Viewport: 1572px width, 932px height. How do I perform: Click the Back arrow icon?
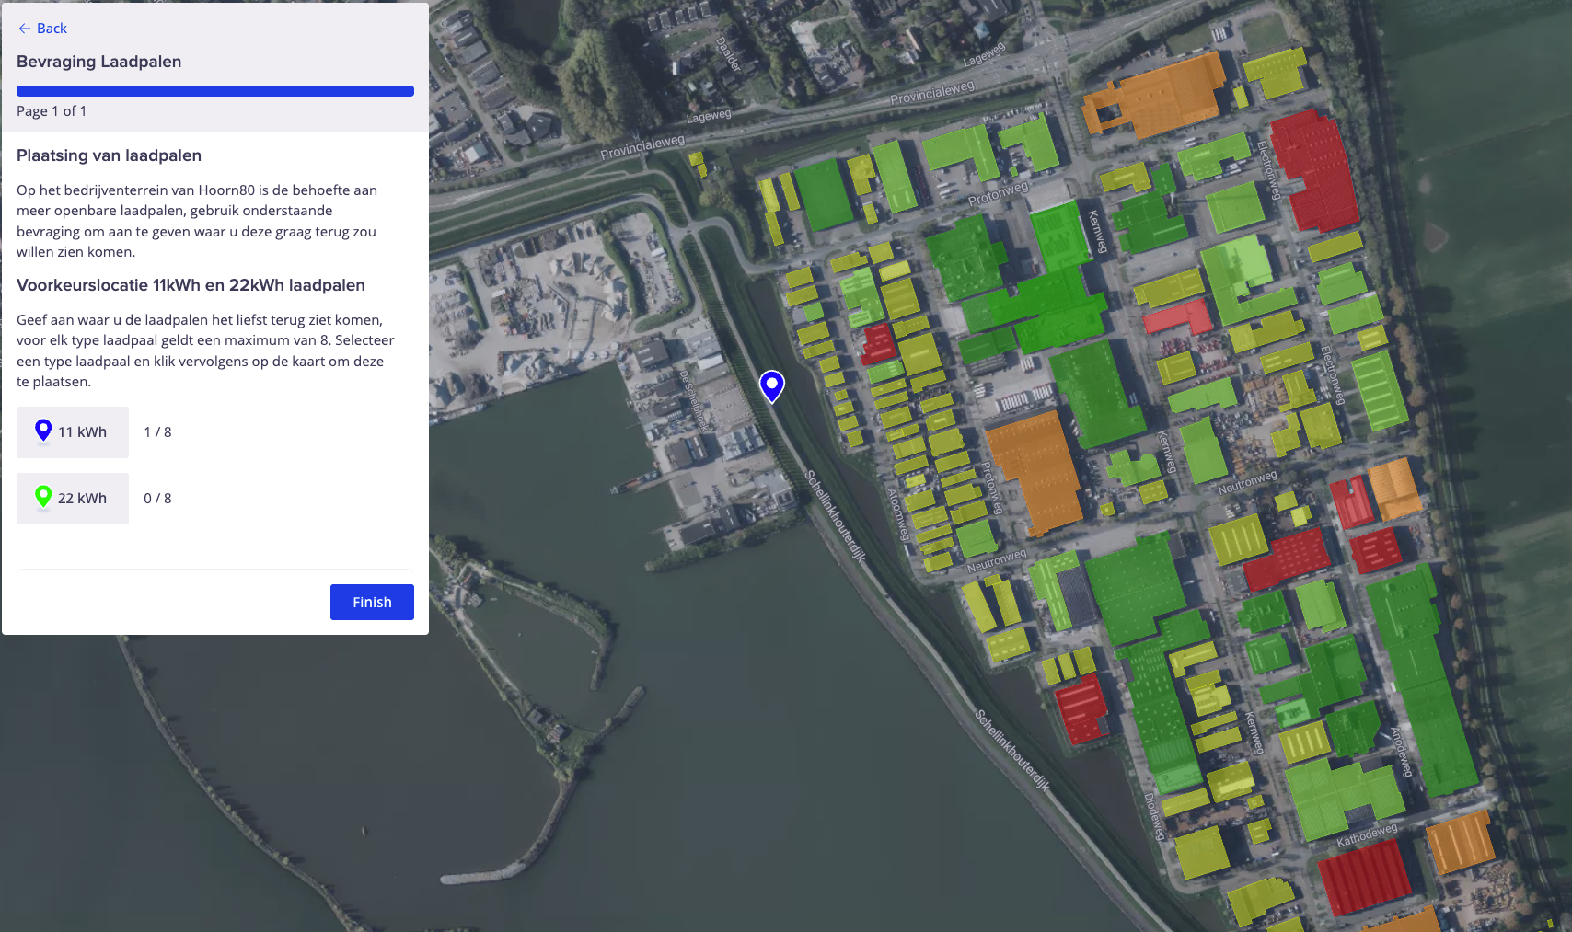[24, 29]
